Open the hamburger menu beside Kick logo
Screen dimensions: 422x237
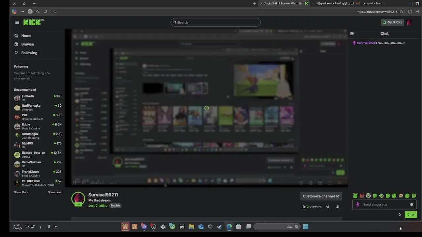coord(17,22)
